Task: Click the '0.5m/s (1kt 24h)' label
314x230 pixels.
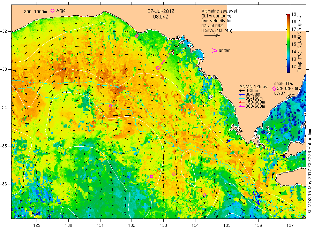Action: (217, 31)
